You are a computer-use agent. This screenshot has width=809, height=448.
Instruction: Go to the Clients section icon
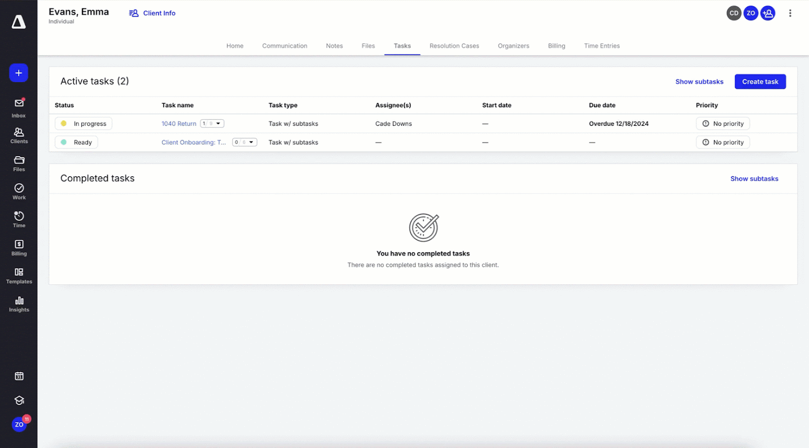coord(19,135)
